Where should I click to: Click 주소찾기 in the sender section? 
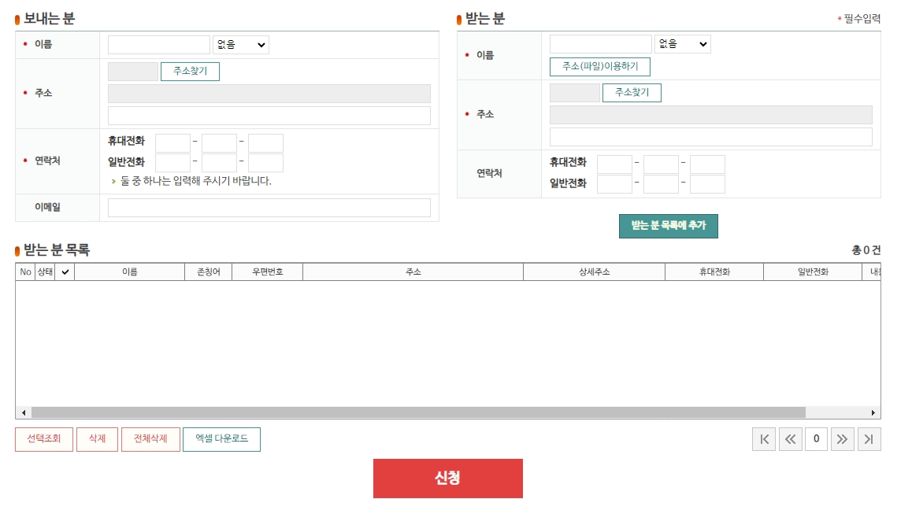(x=189, y=71)
